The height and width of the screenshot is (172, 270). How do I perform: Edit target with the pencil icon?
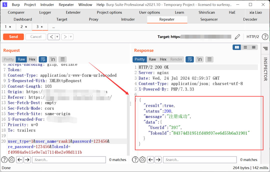pos(237,37)
